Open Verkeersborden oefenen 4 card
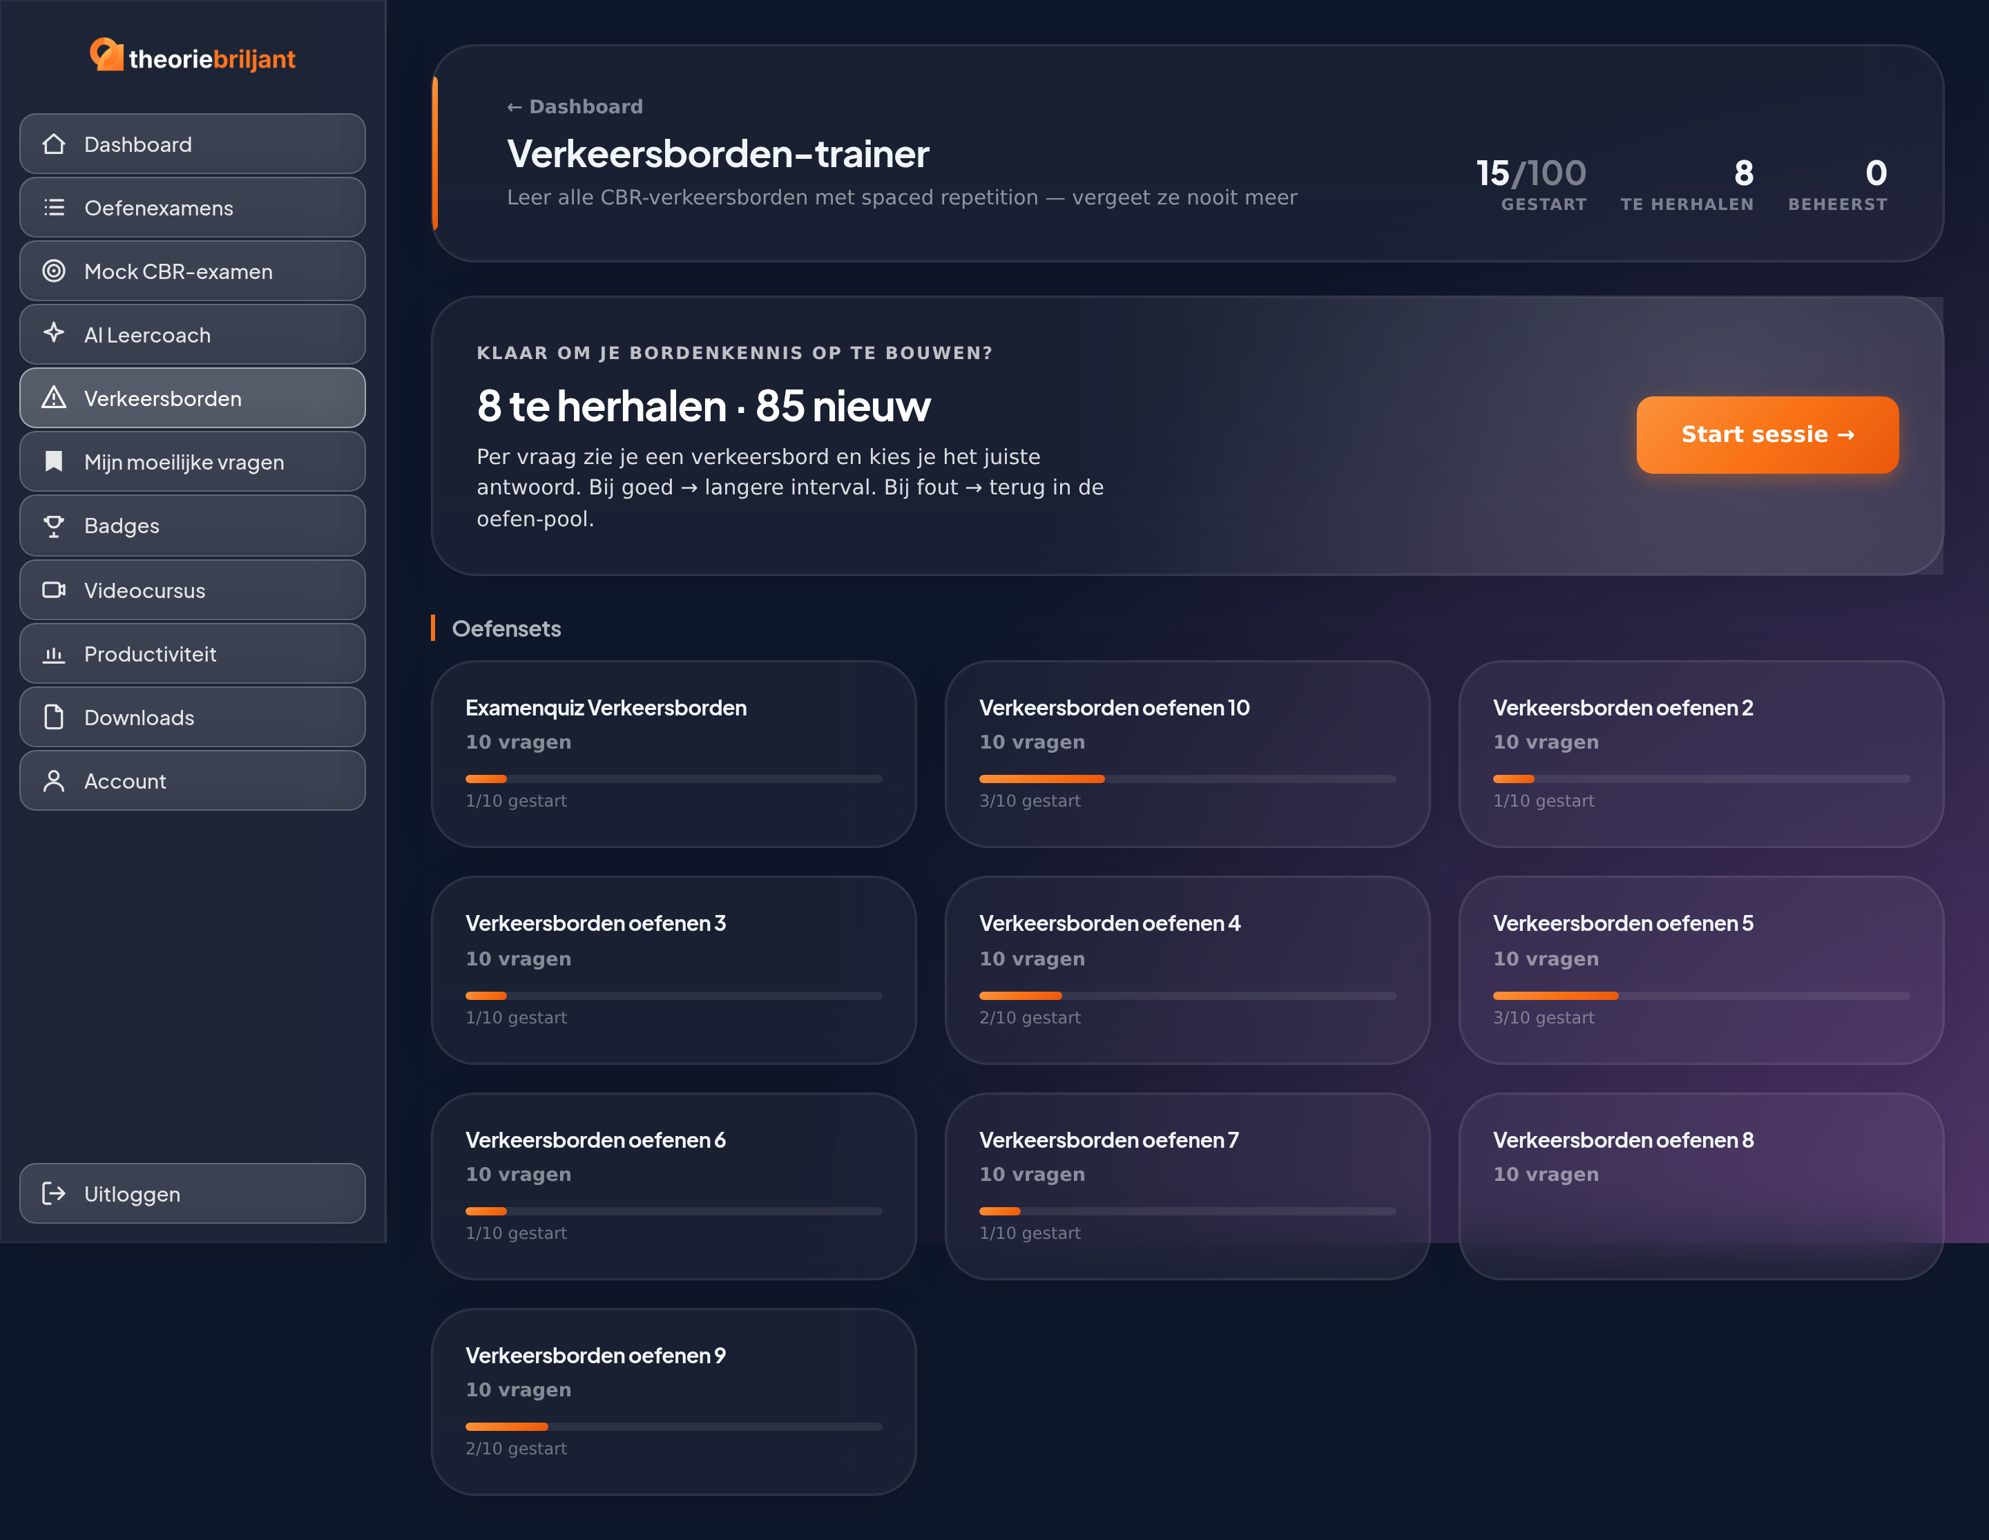Screen dimensions: 1989x1540 coord(1188,970)
